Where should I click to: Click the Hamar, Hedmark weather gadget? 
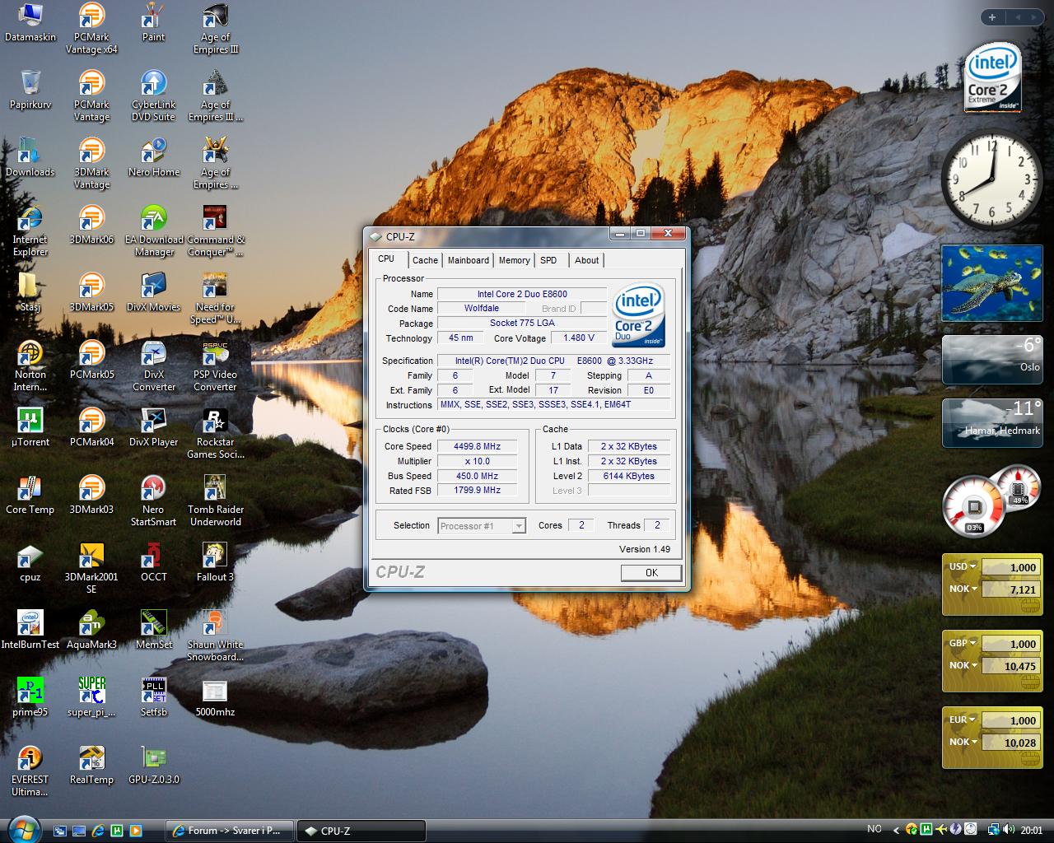click(993, 422)
